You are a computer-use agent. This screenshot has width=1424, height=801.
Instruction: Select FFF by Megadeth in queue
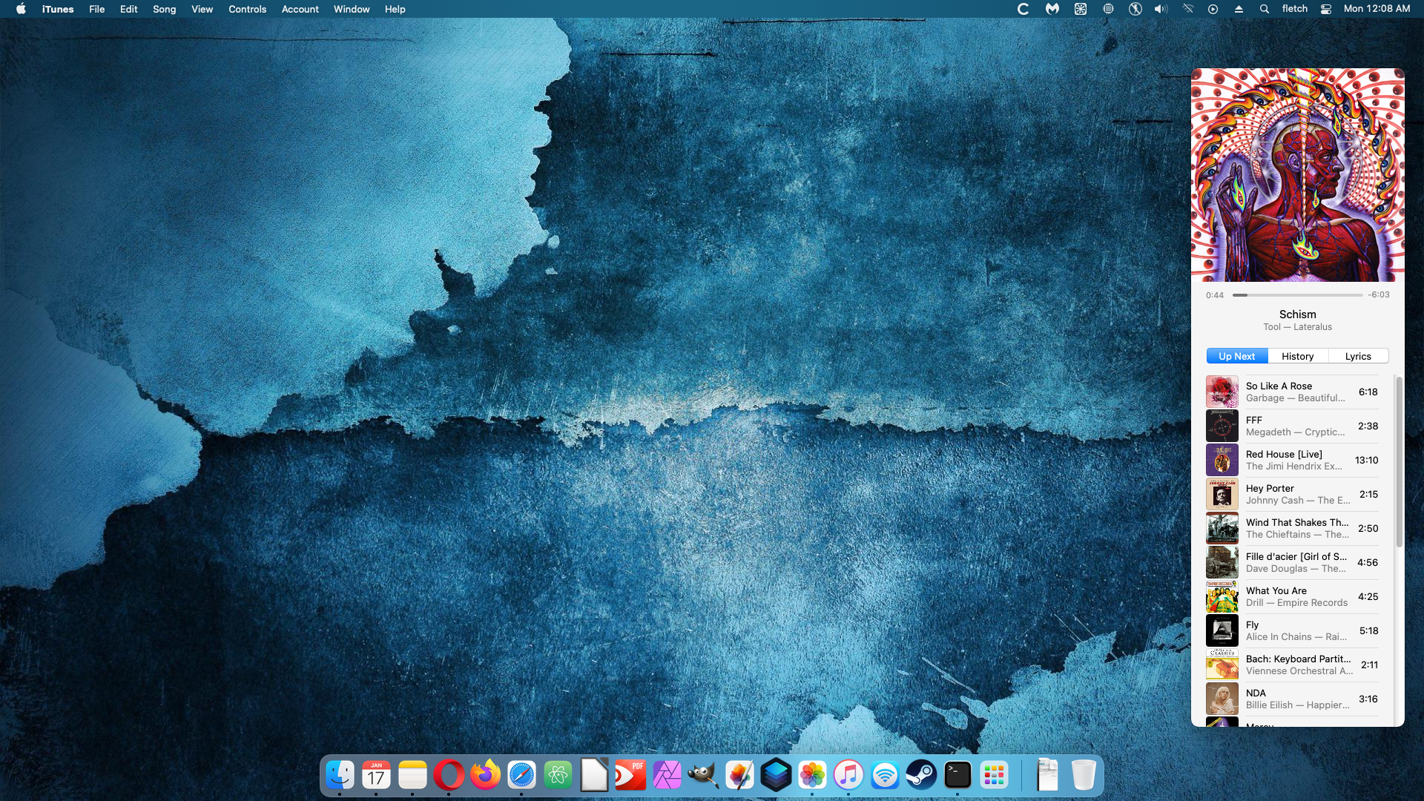[x=1292, y=426]
